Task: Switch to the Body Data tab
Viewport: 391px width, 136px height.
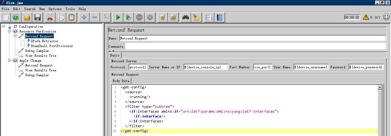Action: [x=121, y=81]
